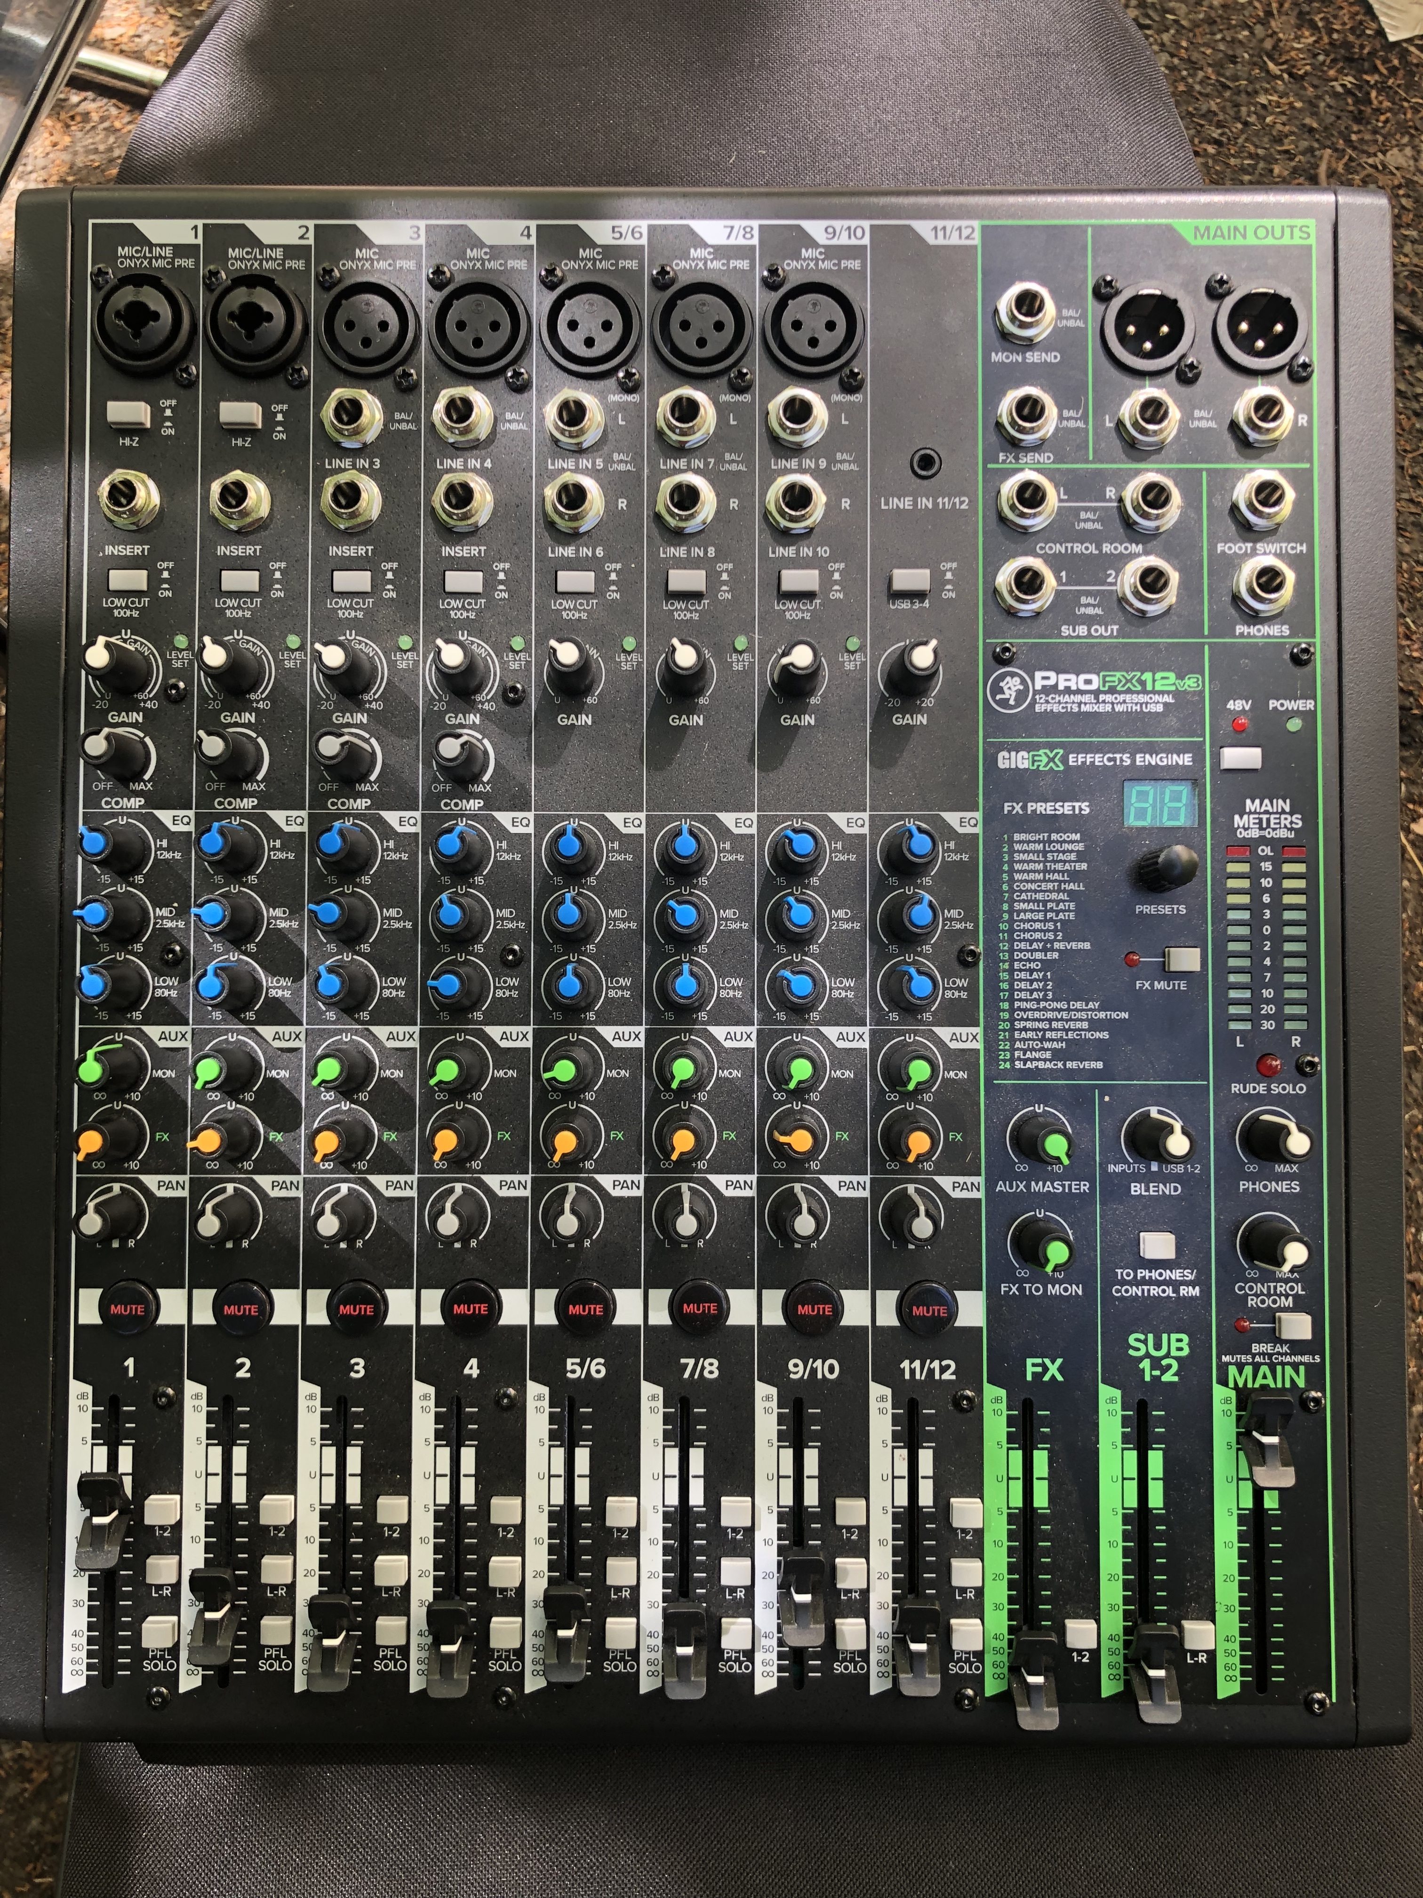Click the "GIGFX EFFECTS ENGINE" heading
1423x1898 pixels.
[1095, 759]
